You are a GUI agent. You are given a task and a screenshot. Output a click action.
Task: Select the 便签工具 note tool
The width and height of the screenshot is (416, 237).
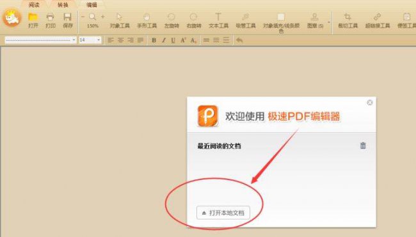pos(406,17)
